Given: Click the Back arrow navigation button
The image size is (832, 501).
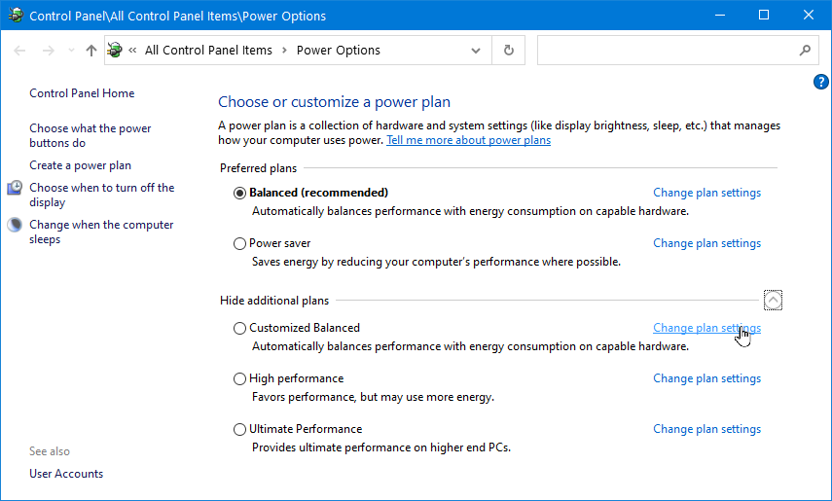Looking at the screenshot, I should coord(20,51).
